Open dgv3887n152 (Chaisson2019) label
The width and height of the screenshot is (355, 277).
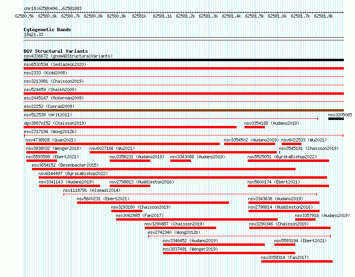(55, 123)
